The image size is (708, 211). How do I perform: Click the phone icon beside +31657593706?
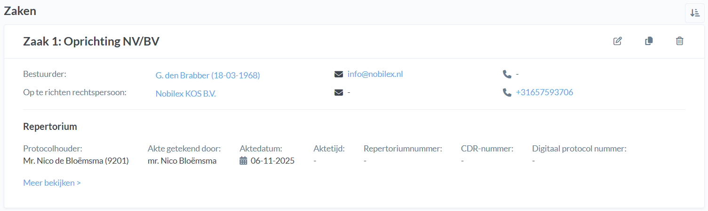point(507,92)
